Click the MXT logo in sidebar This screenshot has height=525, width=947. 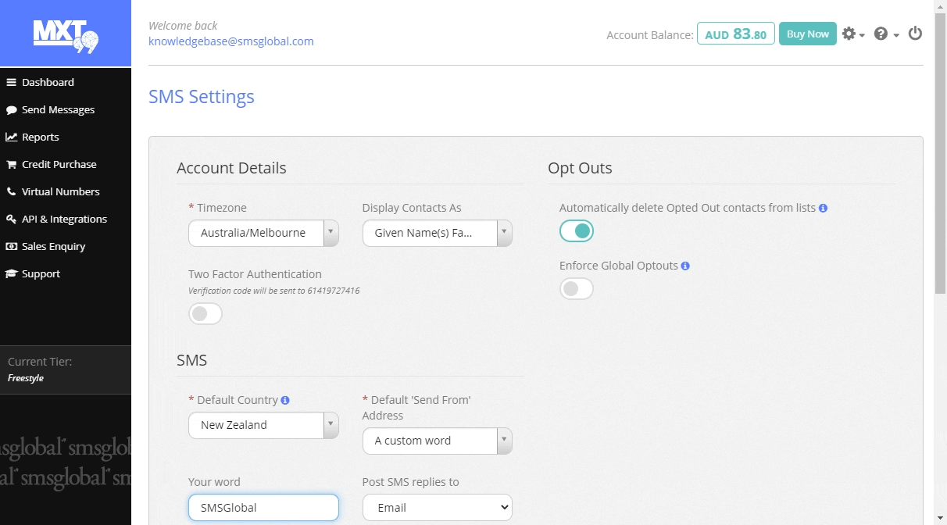(x=66, y=35)
